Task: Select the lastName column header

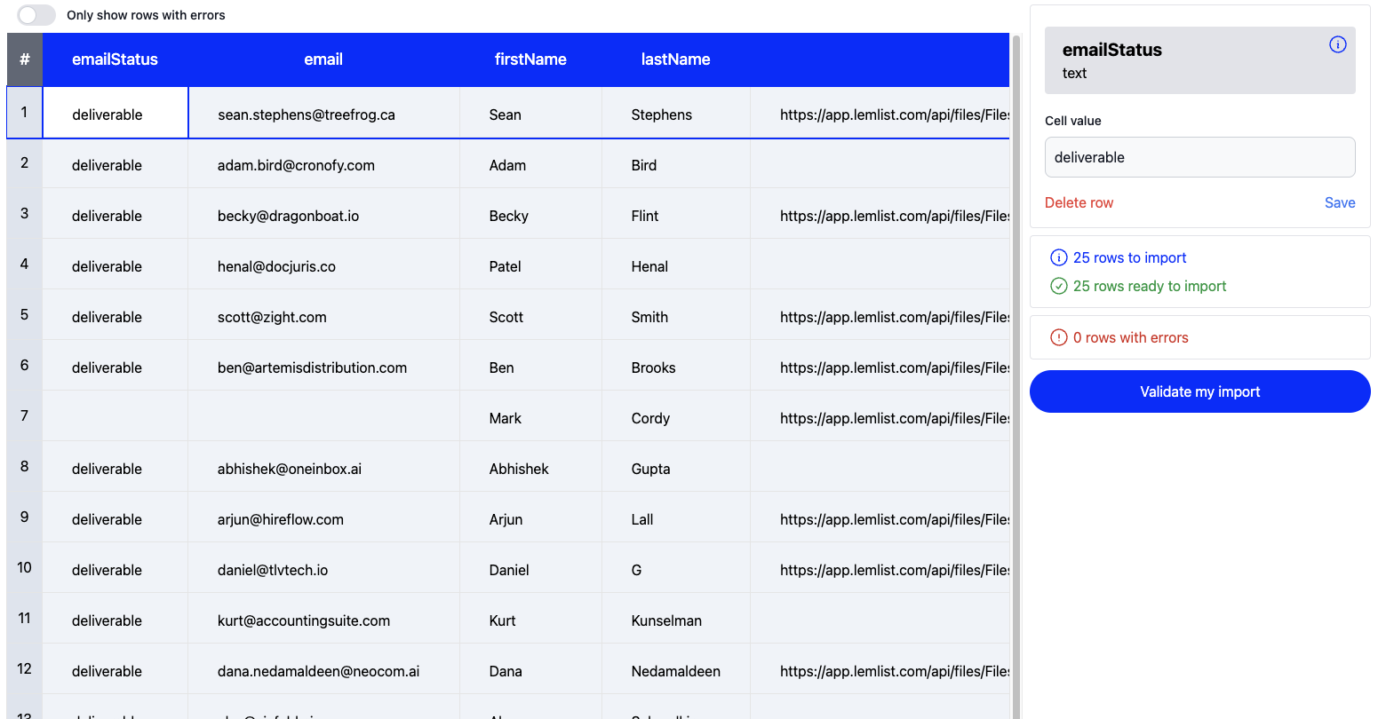Action: [x=675, y=59]
